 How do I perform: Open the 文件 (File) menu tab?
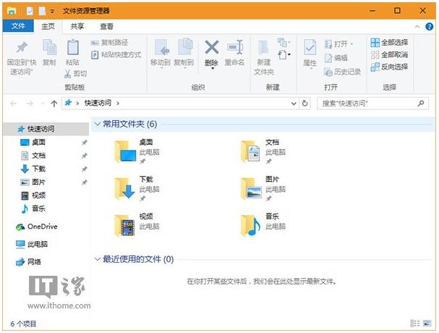pyautogui.click(x=18, y=26)
